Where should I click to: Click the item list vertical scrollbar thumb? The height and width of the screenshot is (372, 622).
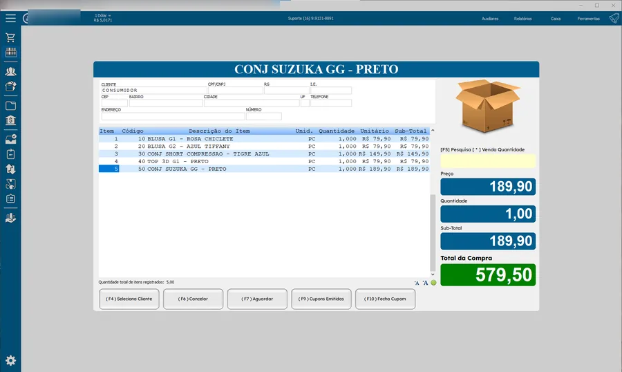pos(433,232)
